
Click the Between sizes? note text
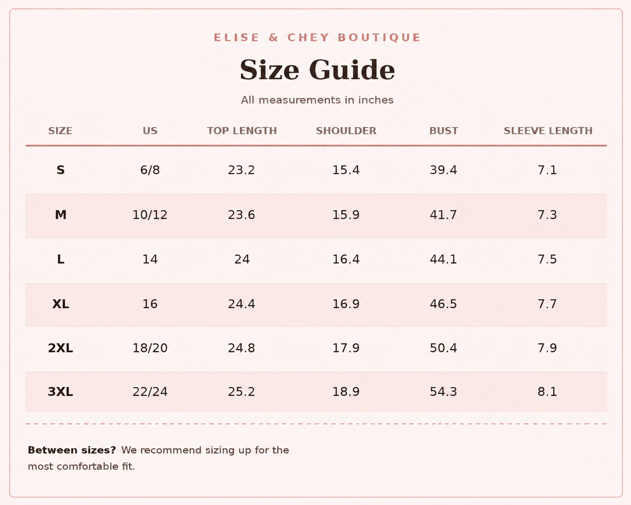158,458
